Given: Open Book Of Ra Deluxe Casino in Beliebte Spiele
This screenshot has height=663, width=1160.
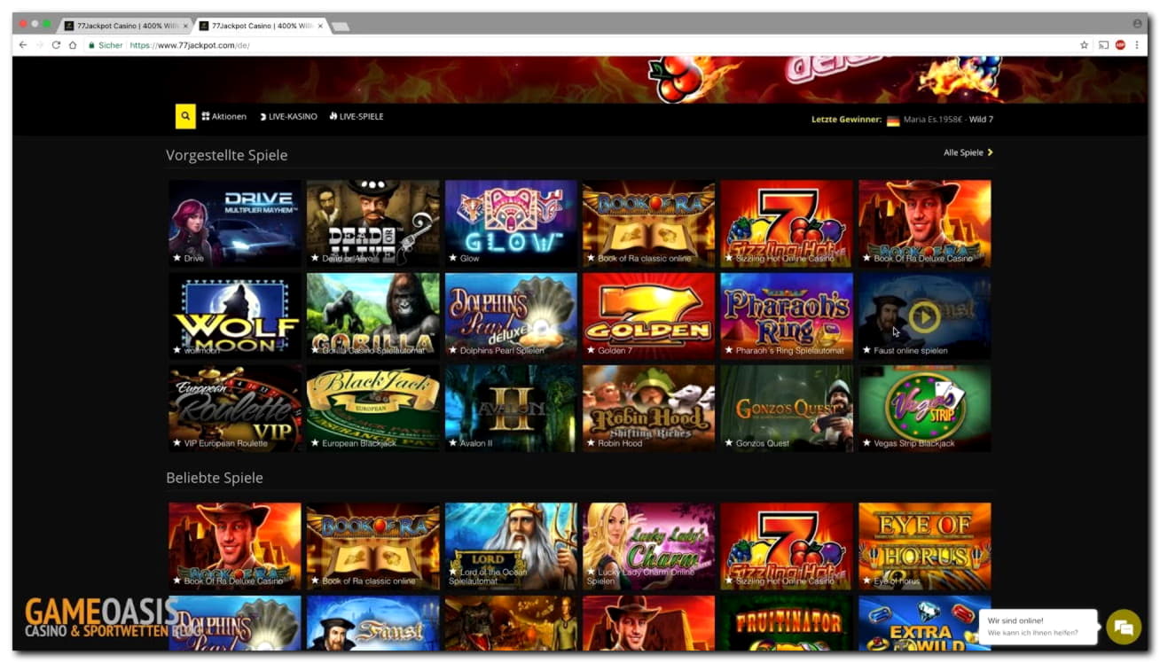Looking at the screenshot, I should tap(235, 546).
